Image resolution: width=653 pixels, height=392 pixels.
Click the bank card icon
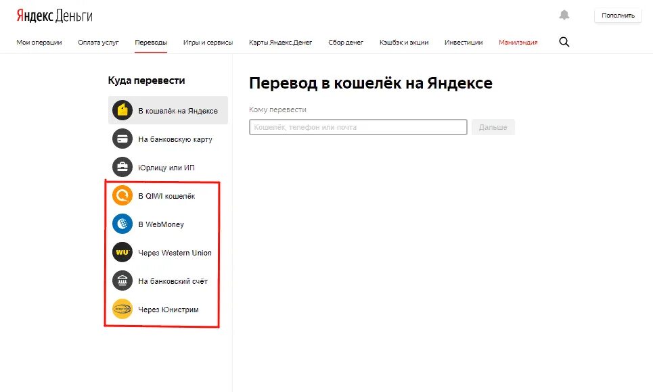pos(122,139)
